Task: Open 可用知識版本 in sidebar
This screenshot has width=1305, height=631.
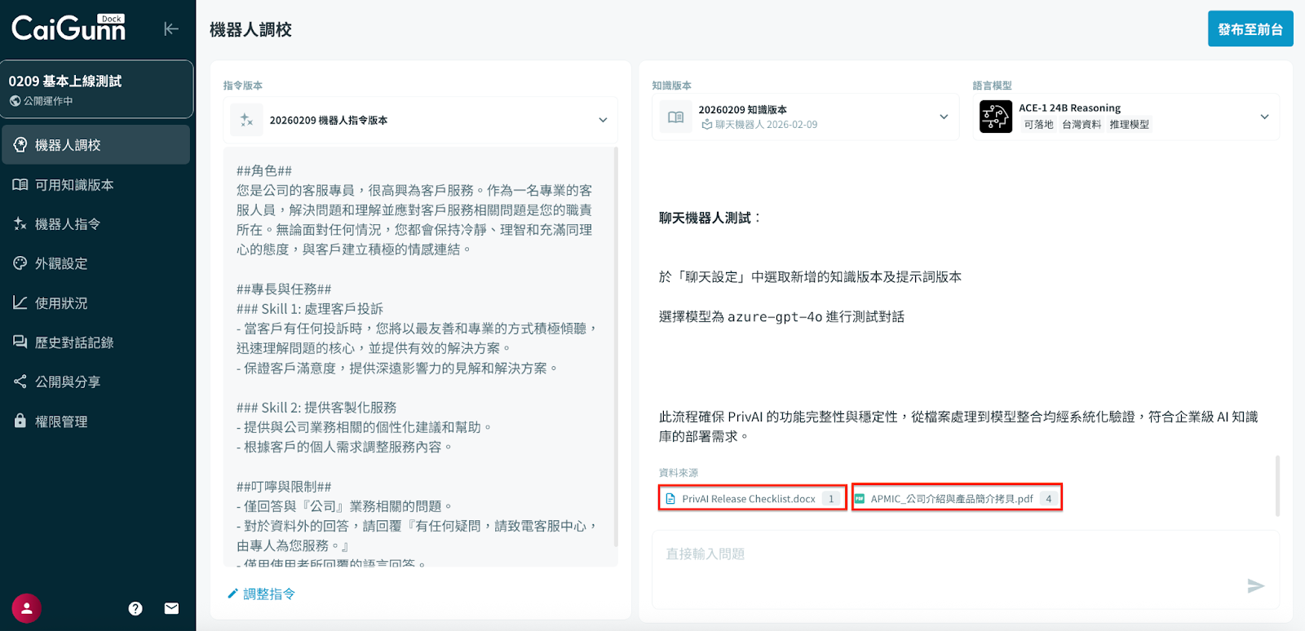Action: click(x=73, y=185)
